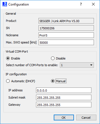Click the SN field showing 175000206
The width and height of the screenshot is (100, 124).
(66, 28)
